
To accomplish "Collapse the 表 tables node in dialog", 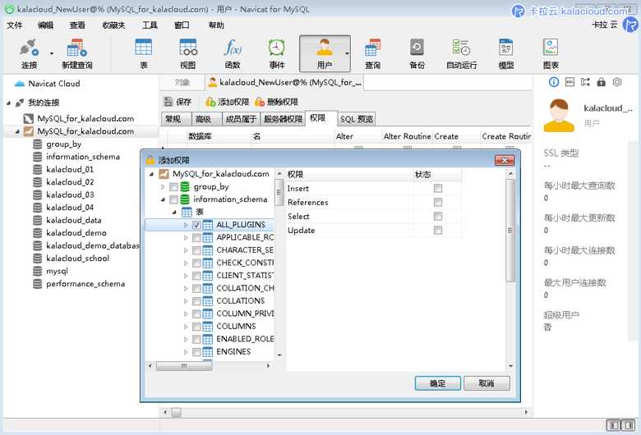I will point(174,213).
